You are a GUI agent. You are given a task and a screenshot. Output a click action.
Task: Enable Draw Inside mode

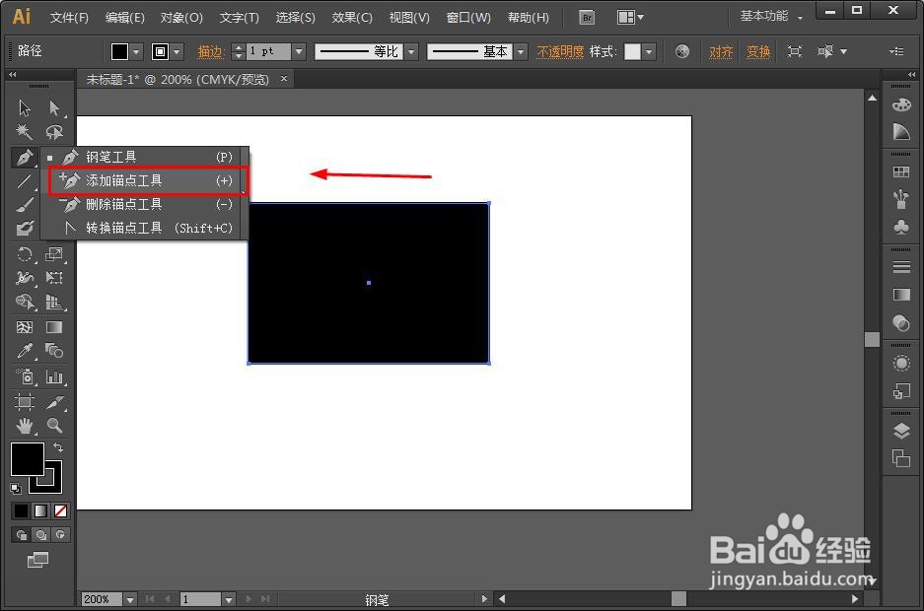coord(60,534)
